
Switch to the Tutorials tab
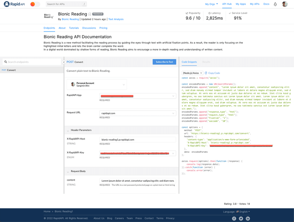click(74, 28)
